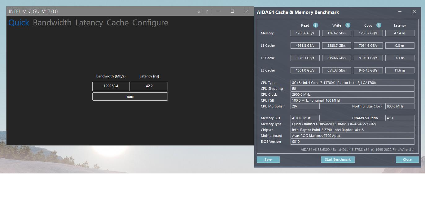
Task: Show the info tooltip icon next to Read
Action: coord(316,25)
